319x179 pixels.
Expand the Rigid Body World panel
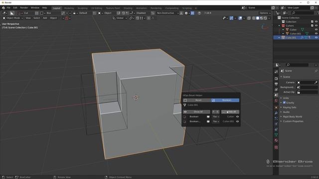pyautogui.click(x=293, y=117)
